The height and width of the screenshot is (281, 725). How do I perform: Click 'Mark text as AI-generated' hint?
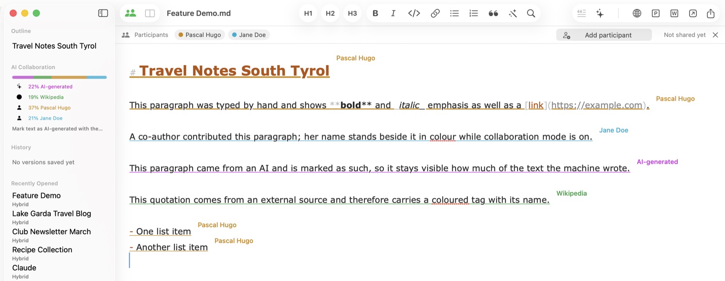58,129
